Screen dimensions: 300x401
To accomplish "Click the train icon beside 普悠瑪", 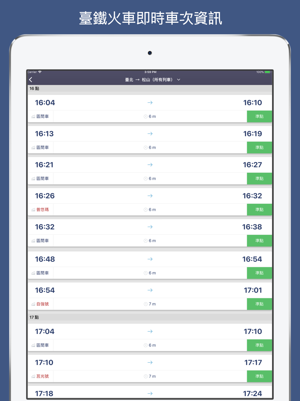I will coord(33,210).
